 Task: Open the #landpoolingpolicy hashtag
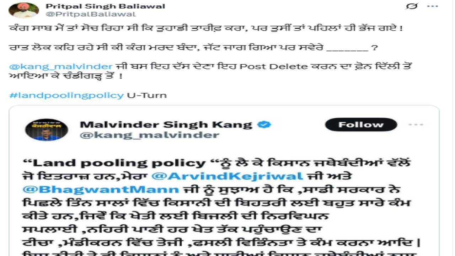pos(66,95)
